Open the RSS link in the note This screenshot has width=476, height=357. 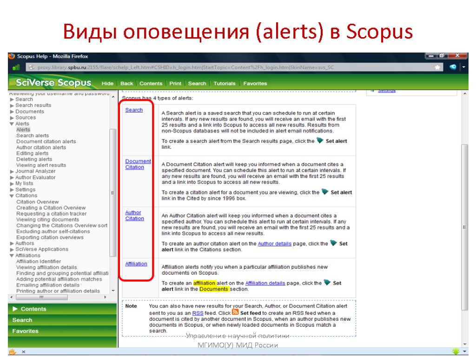coord(198,313)
